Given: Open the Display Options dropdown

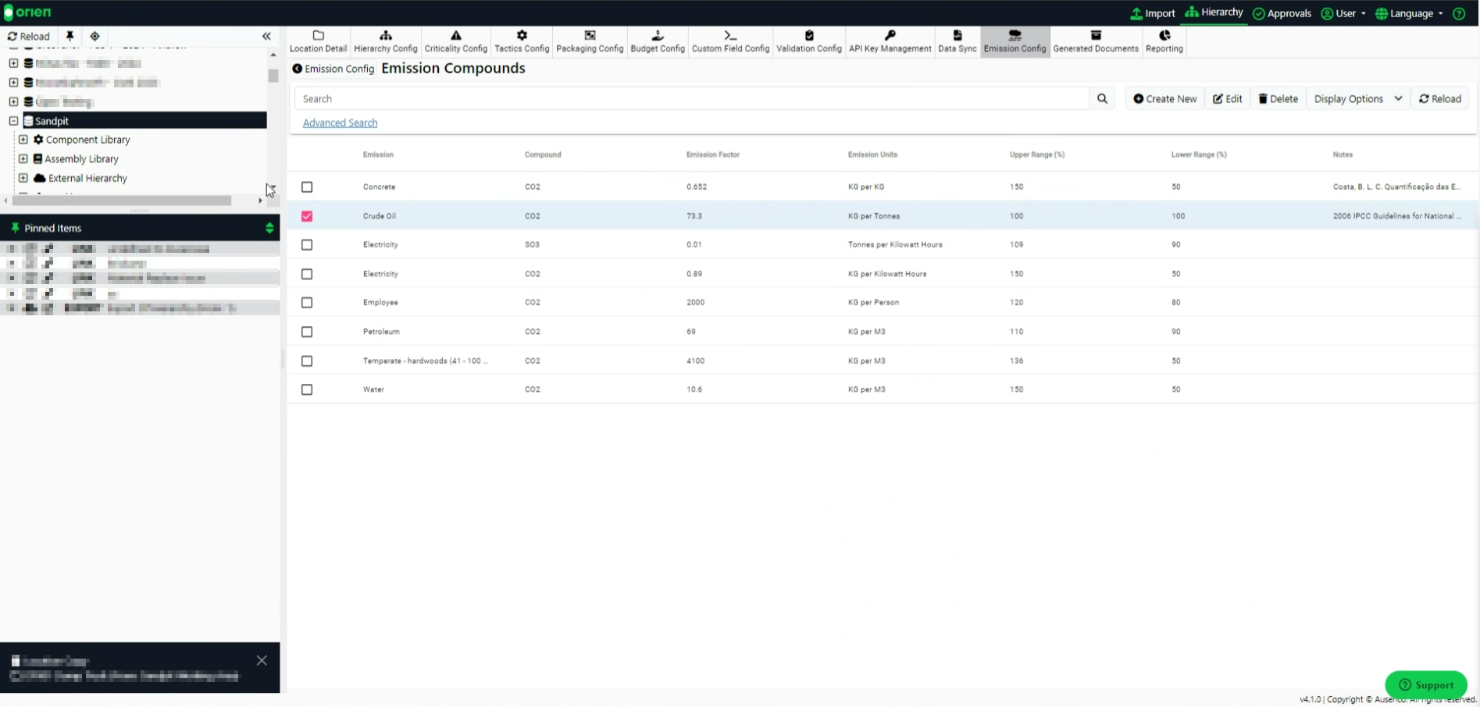Looking at the screenshot, I should pyautogui.click(x=1357, y=99).
